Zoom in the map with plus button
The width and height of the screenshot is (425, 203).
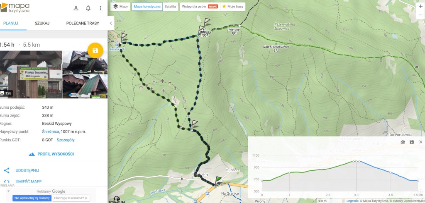[x=421, y=7]
